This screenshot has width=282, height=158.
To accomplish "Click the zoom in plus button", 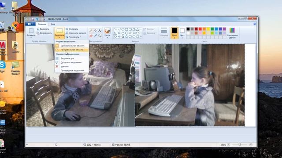I will [x=251, y=145].
